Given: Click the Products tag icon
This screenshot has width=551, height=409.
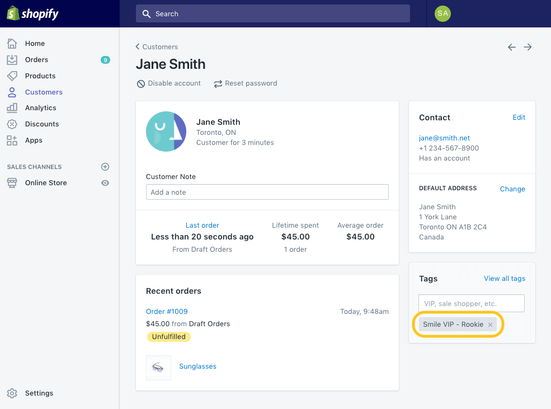Looking at the screenshot, I should [12, 76].
